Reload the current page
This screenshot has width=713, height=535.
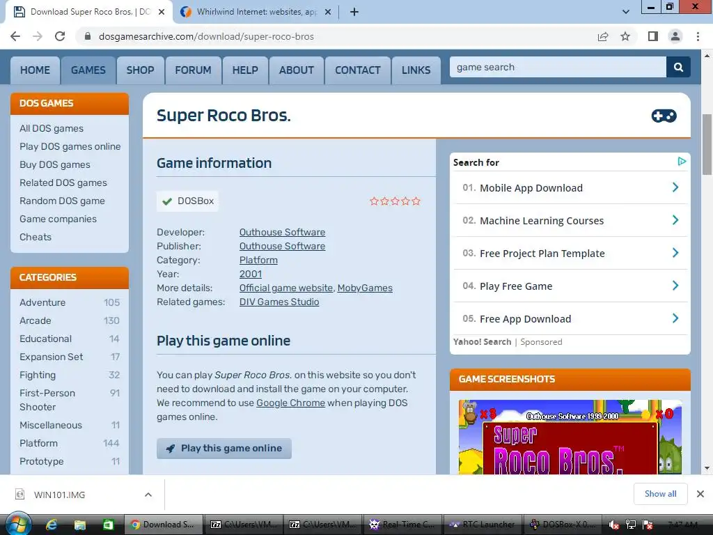coord(60,36)
